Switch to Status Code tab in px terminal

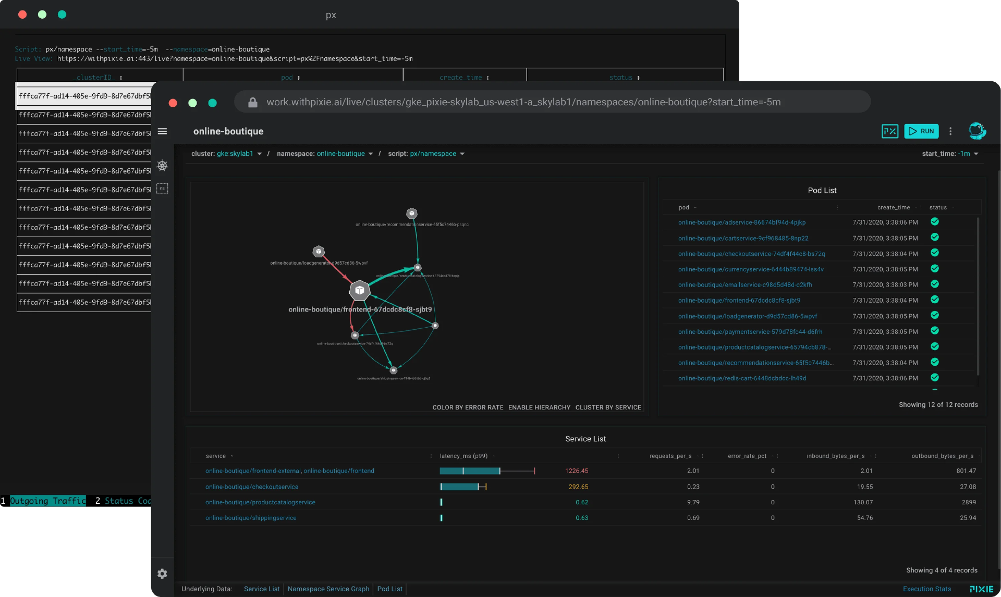click(128, 501)
